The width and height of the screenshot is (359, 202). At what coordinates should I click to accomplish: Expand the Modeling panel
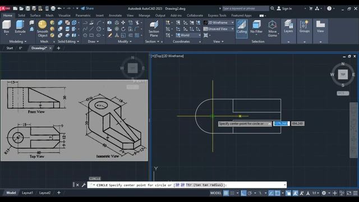pyautogui.click(x=17, y=42)
